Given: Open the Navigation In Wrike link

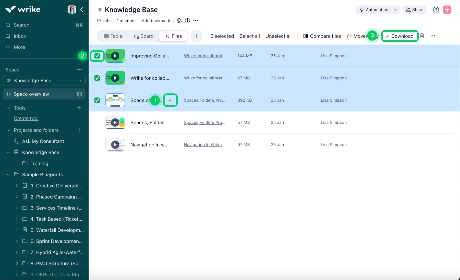Looking at the screenshot, I should coord(203,145).
